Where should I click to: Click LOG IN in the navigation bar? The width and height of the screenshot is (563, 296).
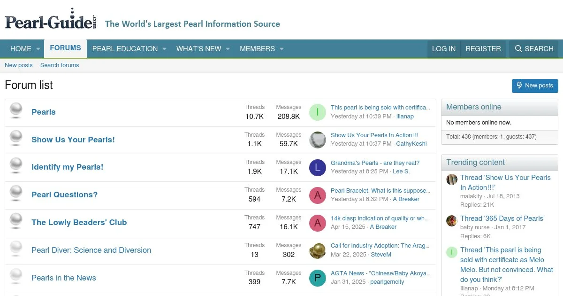(444, 49)
